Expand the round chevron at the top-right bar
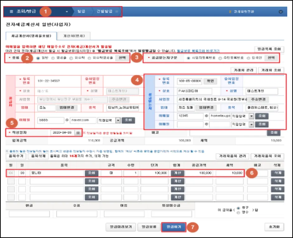Screen dimensions: 293x238 tap(281, 12)
